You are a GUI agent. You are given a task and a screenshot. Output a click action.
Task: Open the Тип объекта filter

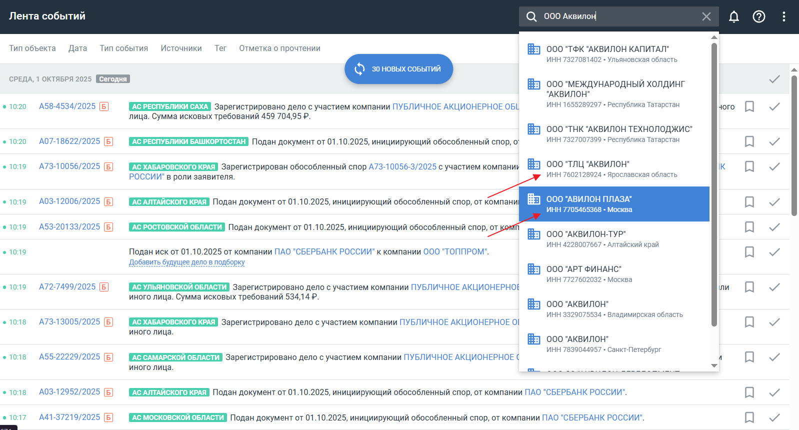click(x=32, y=48)
